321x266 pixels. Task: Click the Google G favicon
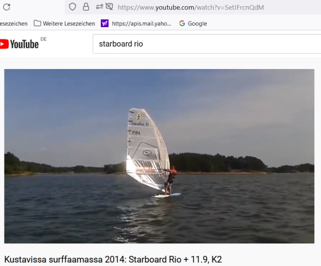click(182, 24)
